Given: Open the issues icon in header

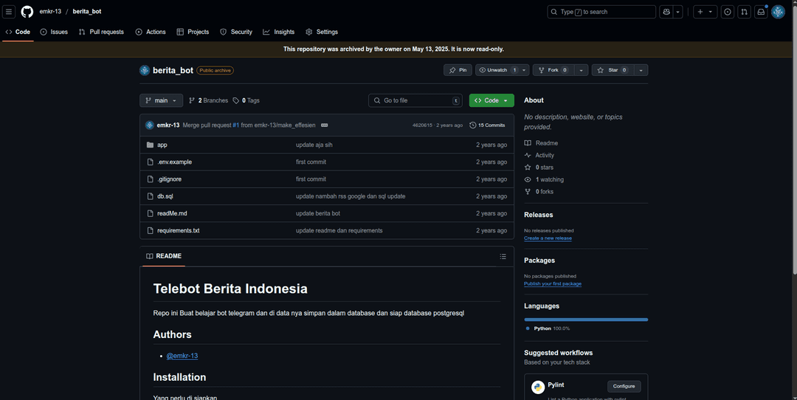Looking at the screenshot, I should pyautogui.click(x=728, y=12).
